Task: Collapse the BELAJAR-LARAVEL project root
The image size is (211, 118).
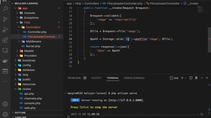Action: (x=13, y=4)
